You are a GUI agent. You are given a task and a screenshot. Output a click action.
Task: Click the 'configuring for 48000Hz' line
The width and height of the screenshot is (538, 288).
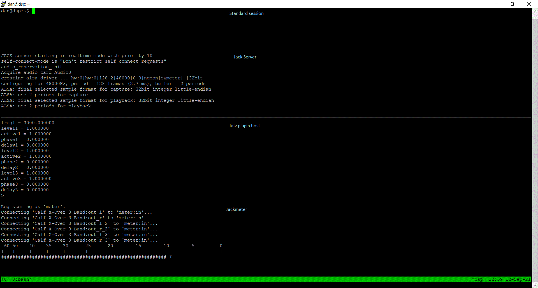pos(103,84)
